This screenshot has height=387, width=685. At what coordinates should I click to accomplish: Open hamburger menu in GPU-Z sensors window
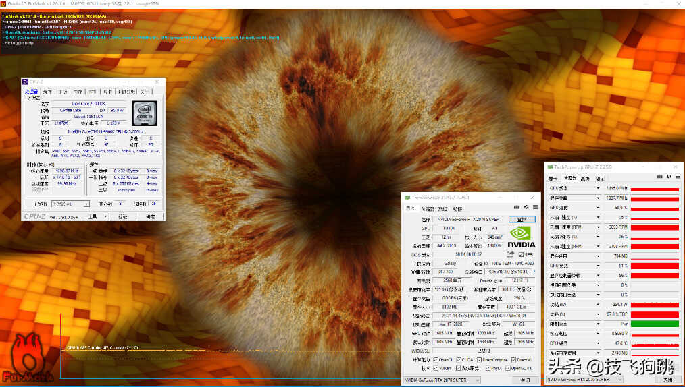(x=678, y=177)
